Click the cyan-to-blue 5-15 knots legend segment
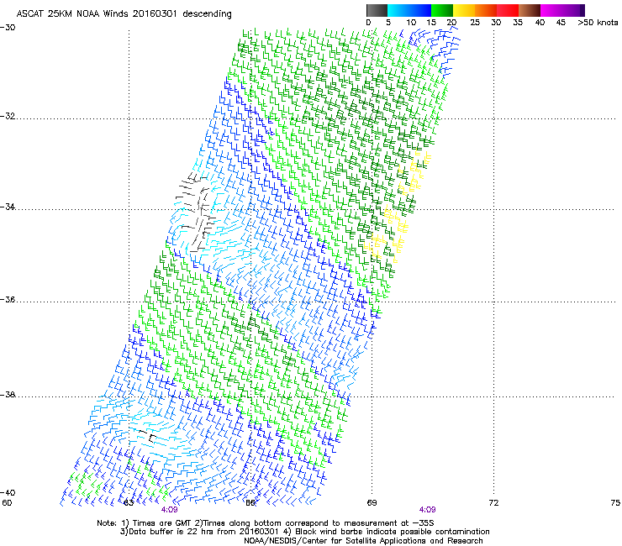 [409, 10]
